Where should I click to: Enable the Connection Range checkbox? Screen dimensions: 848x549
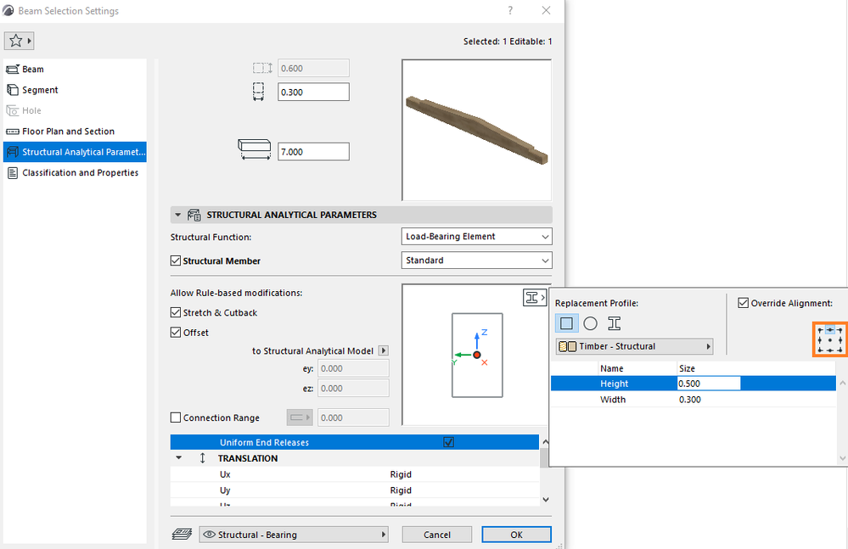(x=175, y=417)
